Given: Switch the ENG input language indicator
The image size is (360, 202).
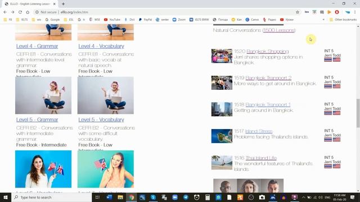Looking at the screenshot, I should click(x=327, y=197).
